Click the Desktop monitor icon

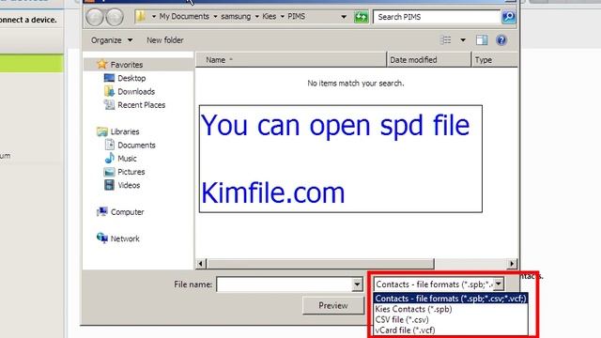[x=109, y=78]
